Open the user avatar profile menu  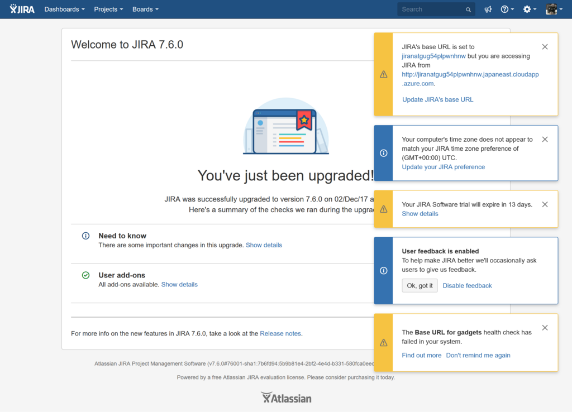(554, 9)
